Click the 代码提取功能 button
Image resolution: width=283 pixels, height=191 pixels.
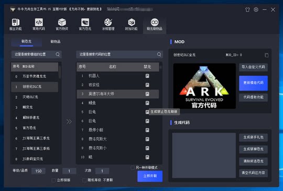(253, 97)
